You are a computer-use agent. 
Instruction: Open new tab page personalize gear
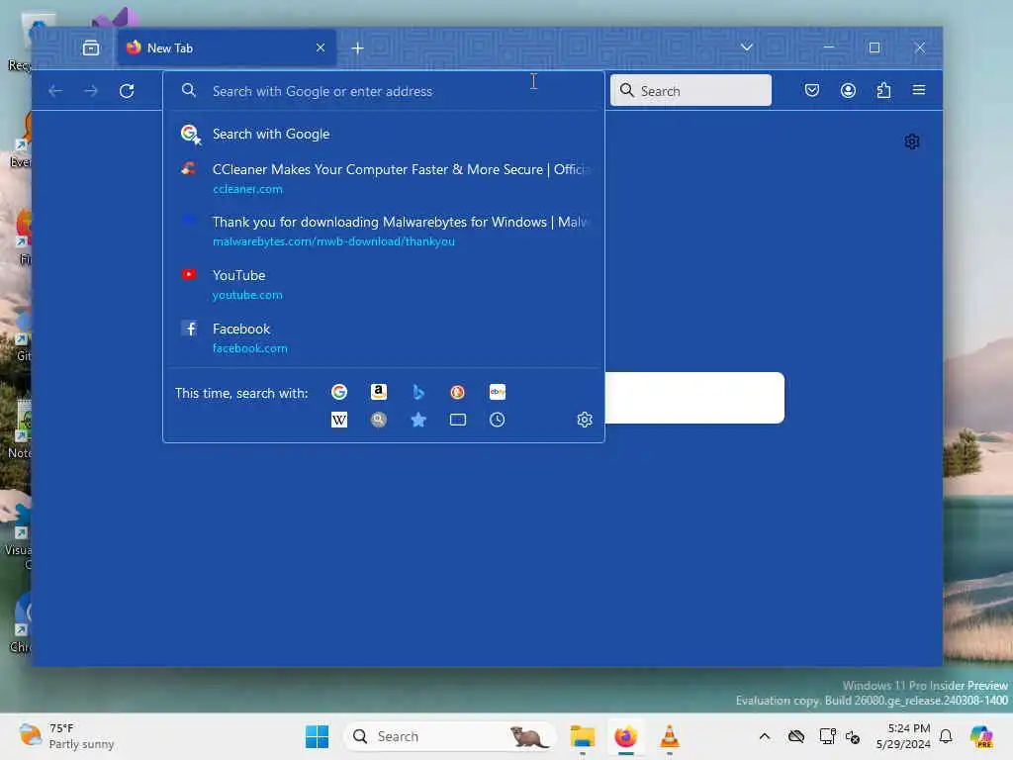(911, 142)
